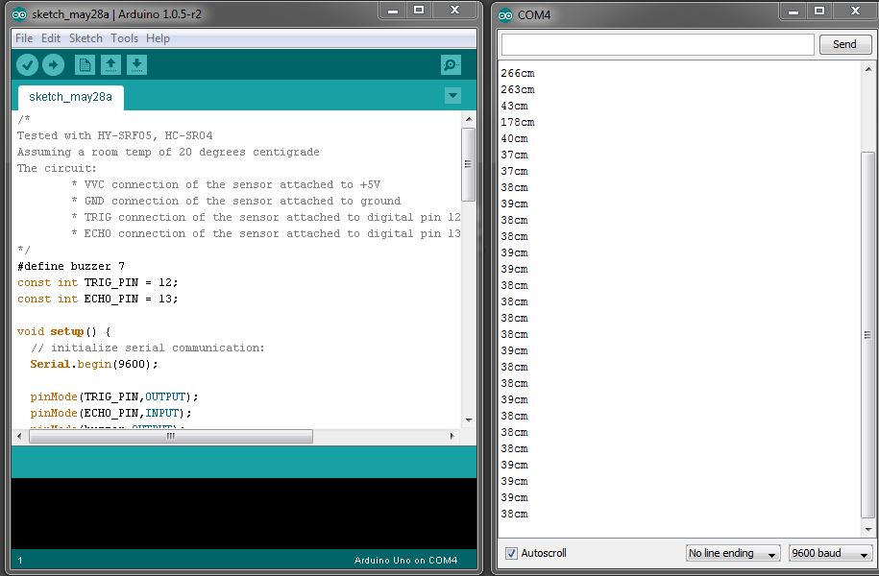879x576 pixels.
Task: Click the '// initialize serial communication:' comment
Action: point(147,348)
